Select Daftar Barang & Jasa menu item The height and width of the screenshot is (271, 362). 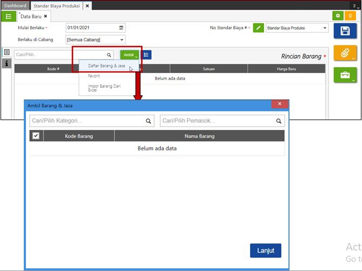(106, 66)
